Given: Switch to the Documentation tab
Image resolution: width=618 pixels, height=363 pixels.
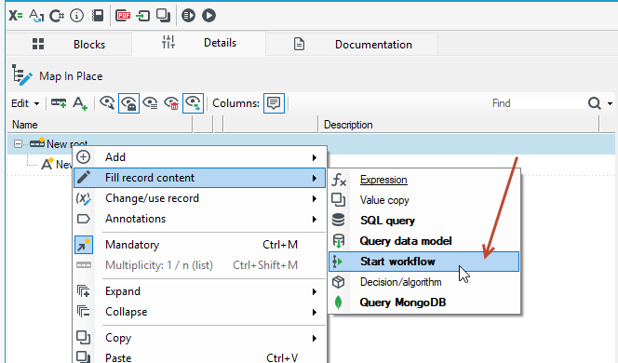Looking at the screenshot, I should click(x=352, y=44).
